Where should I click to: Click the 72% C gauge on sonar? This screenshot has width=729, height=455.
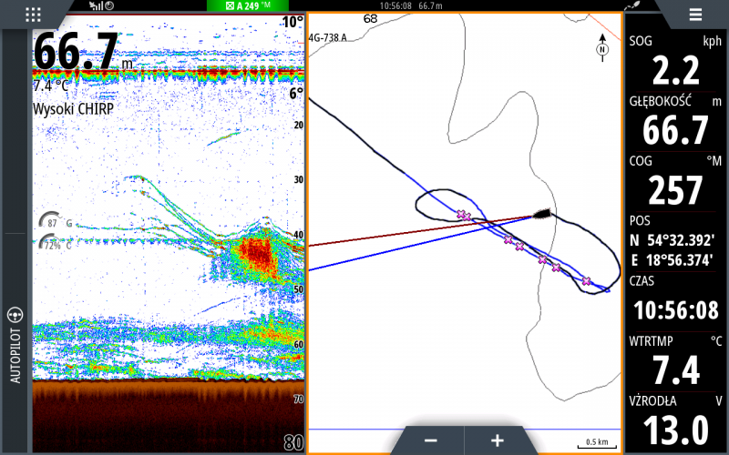tap(56, 243)
